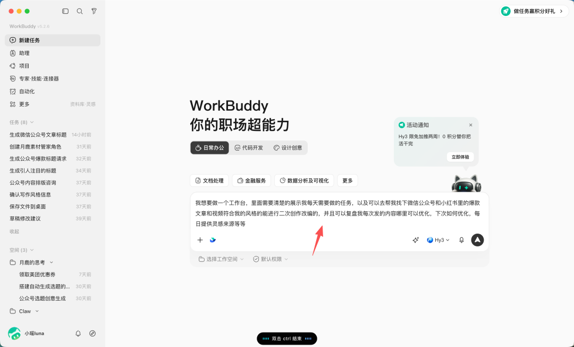Click 立即体验 in activity notice
The width and height of the screenshot is (574, 347).
coord(460,157)
